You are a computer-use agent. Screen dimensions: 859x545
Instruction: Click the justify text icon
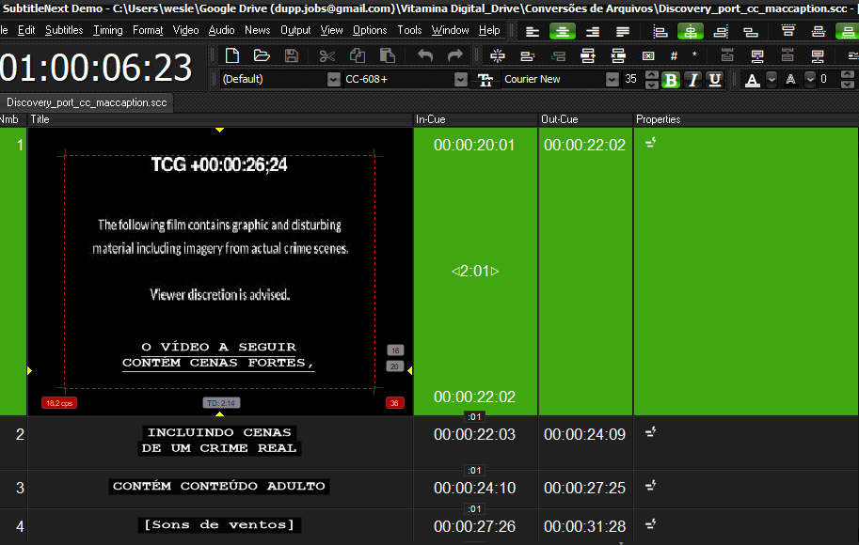[x=622, y=32]
